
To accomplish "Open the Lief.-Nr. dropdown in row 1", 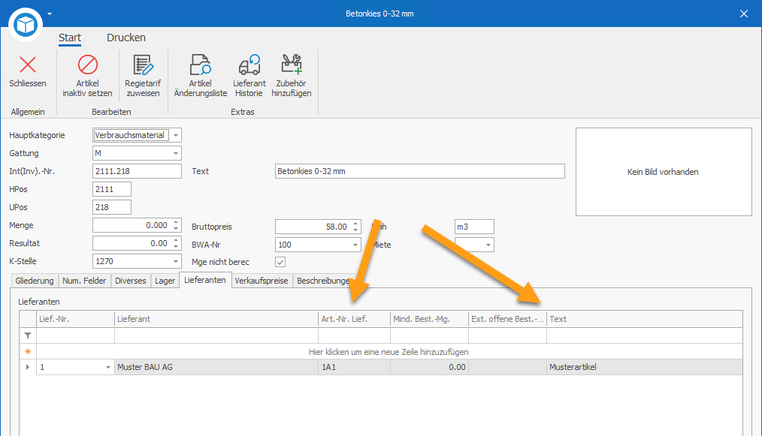I will 108,368.
